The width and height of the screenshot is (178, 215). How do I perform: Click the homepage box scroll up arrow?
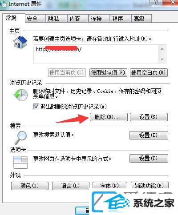(162, 49)
